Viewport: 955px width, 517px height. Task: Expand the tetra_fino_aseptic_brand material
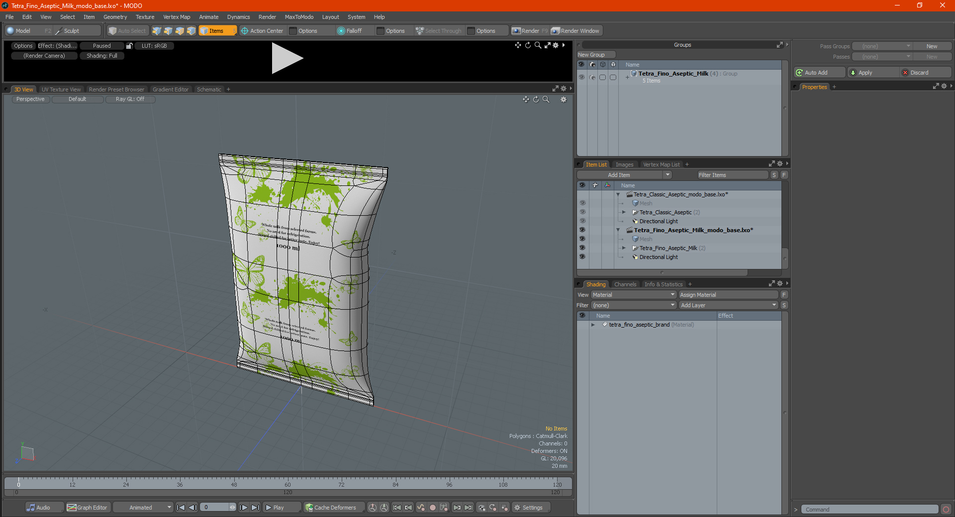pos(593,325)
